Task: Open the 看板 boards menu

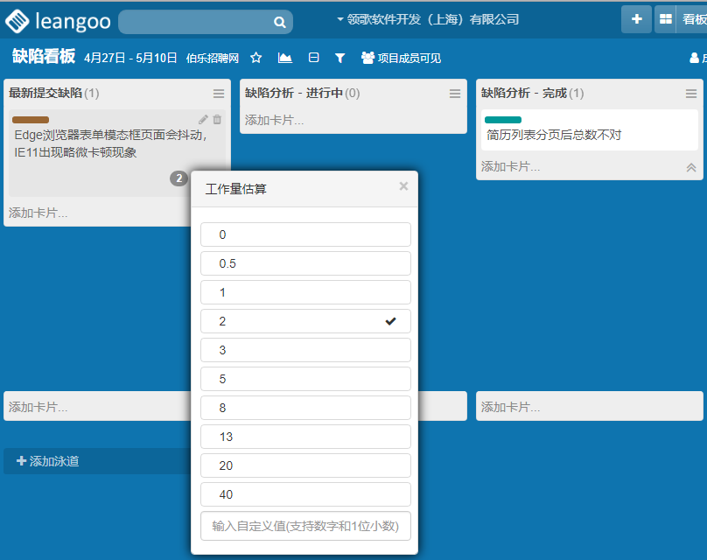Action: (681, 19)
